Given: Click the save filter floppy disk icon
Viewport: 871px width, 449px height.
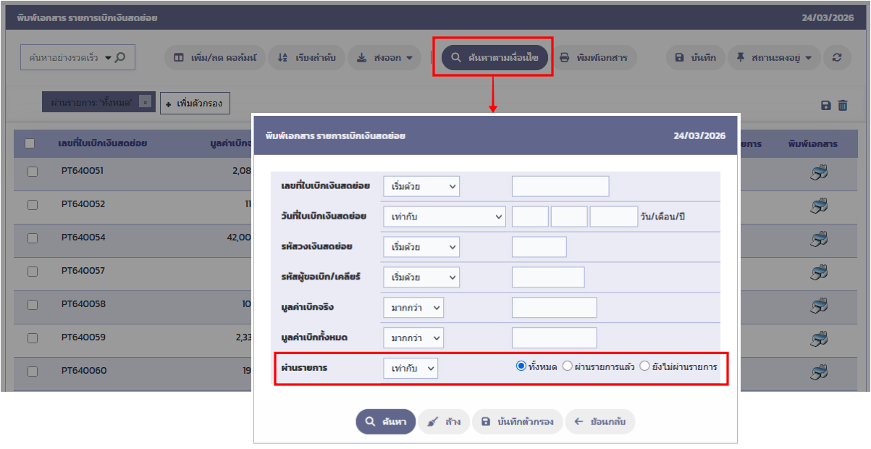Looking at the screenshot, I should coord(826,106).
